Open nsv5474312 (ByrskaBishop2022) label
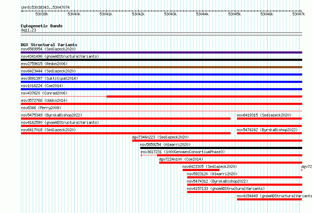312x213 pixels. (217, 181)
